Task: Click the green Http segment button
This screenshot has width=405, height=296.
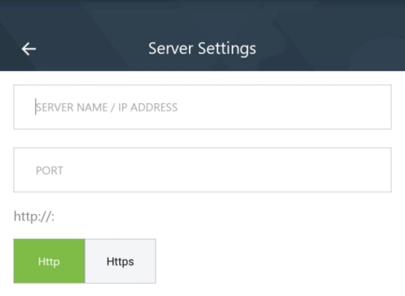Action: [x=49, y=261]
